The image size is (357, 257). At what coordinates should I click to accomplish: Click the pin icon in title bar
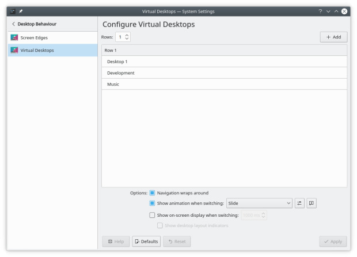21,11
